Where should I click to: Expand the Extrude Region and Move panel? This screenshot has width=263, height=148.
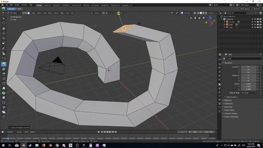point(19,127)
